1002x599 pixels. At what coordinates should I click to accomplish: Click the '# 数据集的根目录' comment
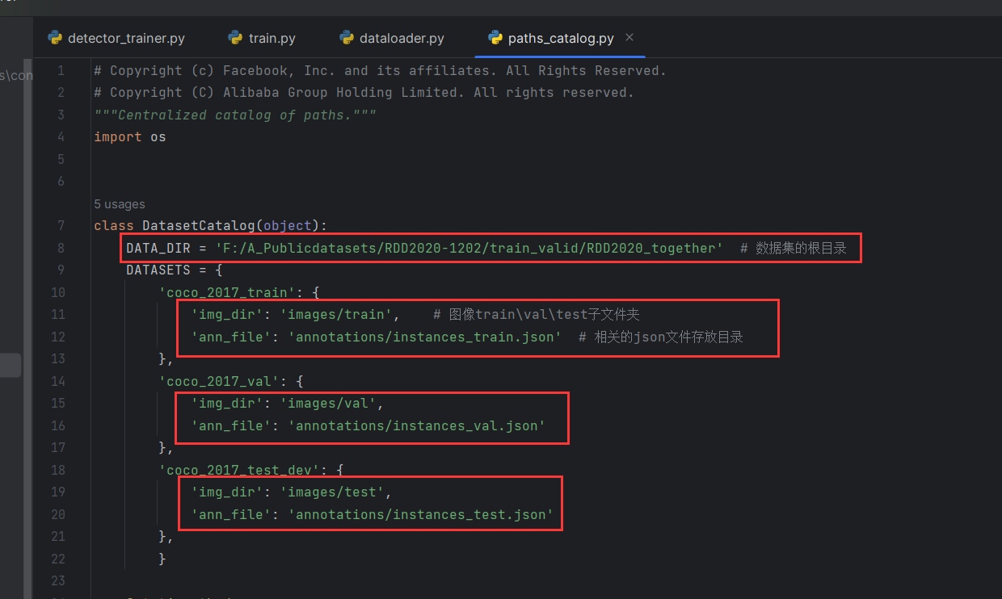[794, 248]
